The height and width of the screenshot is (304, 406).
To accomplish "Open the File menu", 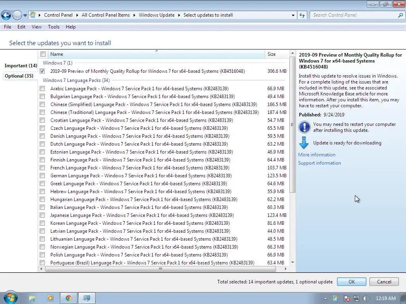I will pos(8,27).
